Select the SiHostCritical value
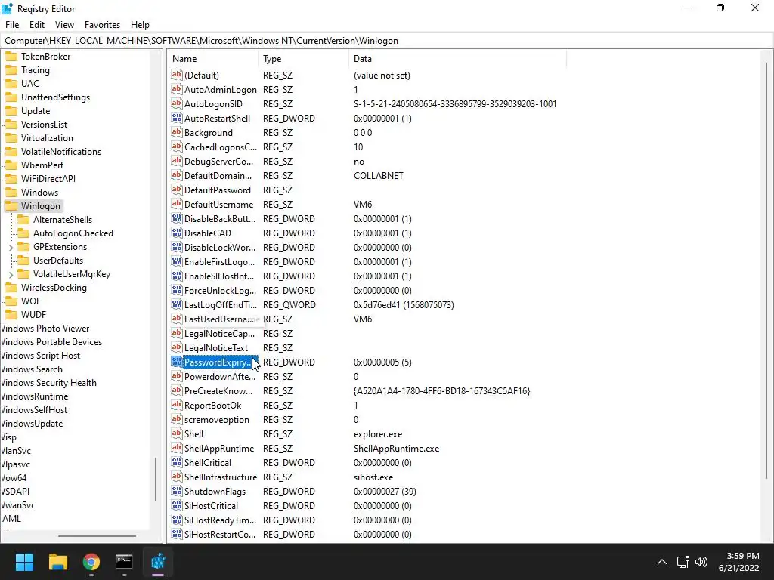The width and height of the screenshot is (774, 580). pos(212,505)
